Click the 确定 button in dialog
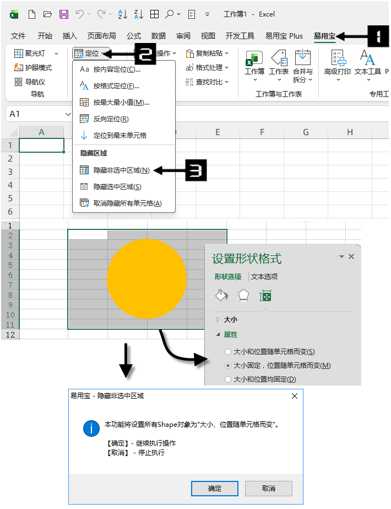Image resolution: width=391 pixels, height=509 pixels. click(x=214, y=489)
